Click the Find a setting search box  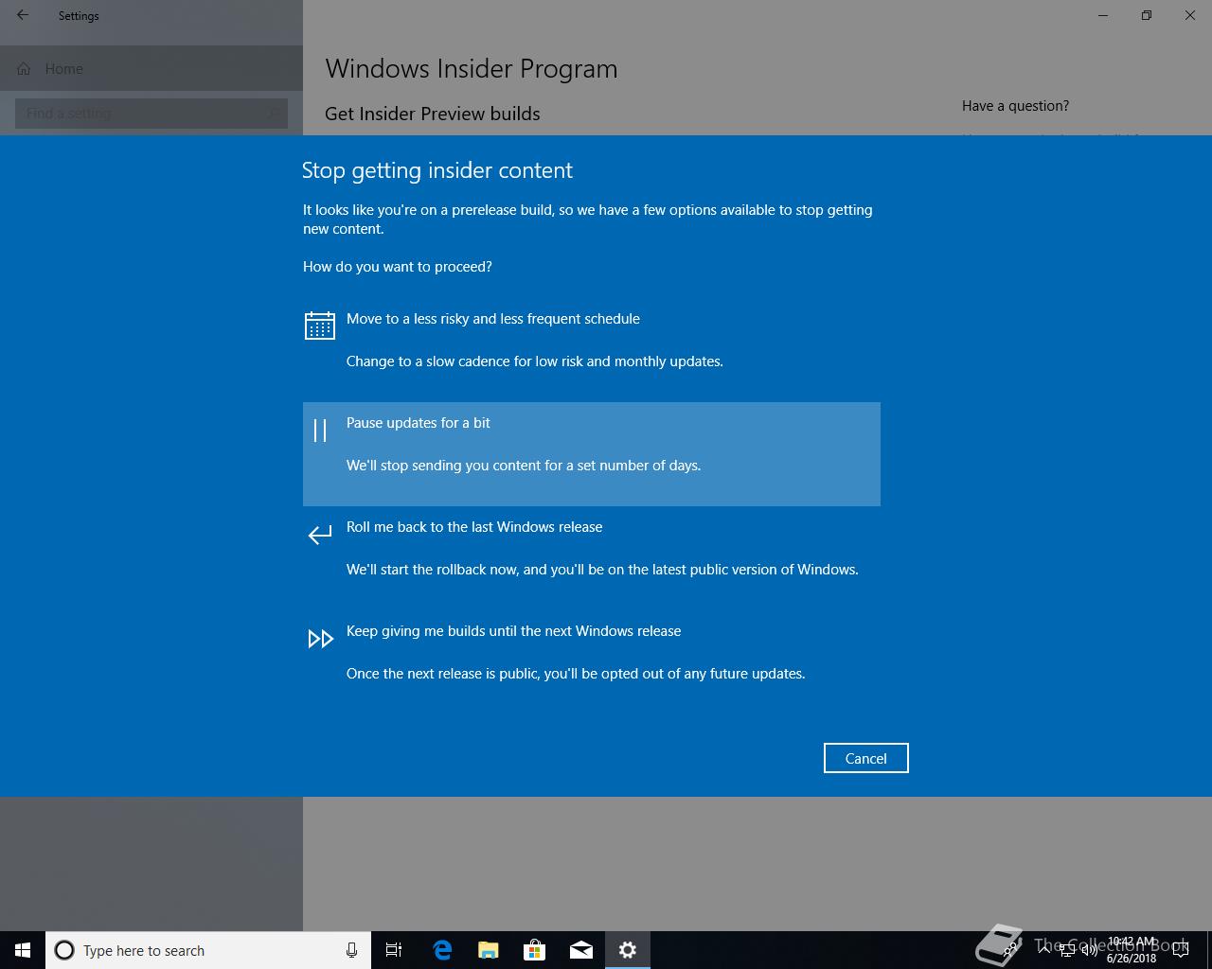[x=151, y=114]
